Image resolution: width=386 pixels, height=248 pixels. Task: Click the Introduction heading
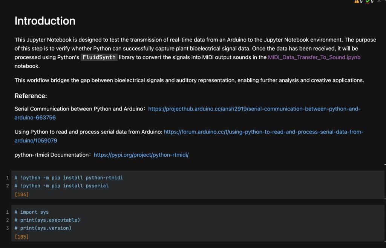click(x=45, y=21)
